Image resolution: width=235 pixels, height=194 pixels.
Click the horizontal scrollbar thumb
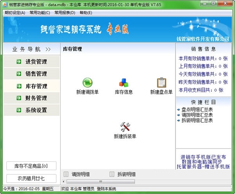click(101, 182)
